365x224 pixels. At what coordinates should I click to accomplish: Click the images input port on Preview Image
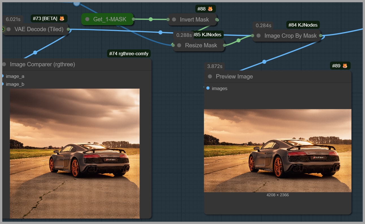click(x=208, y=88)
